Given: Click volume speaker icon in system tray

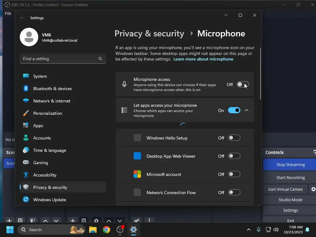Looking at the screenshot, I should 276,230.
